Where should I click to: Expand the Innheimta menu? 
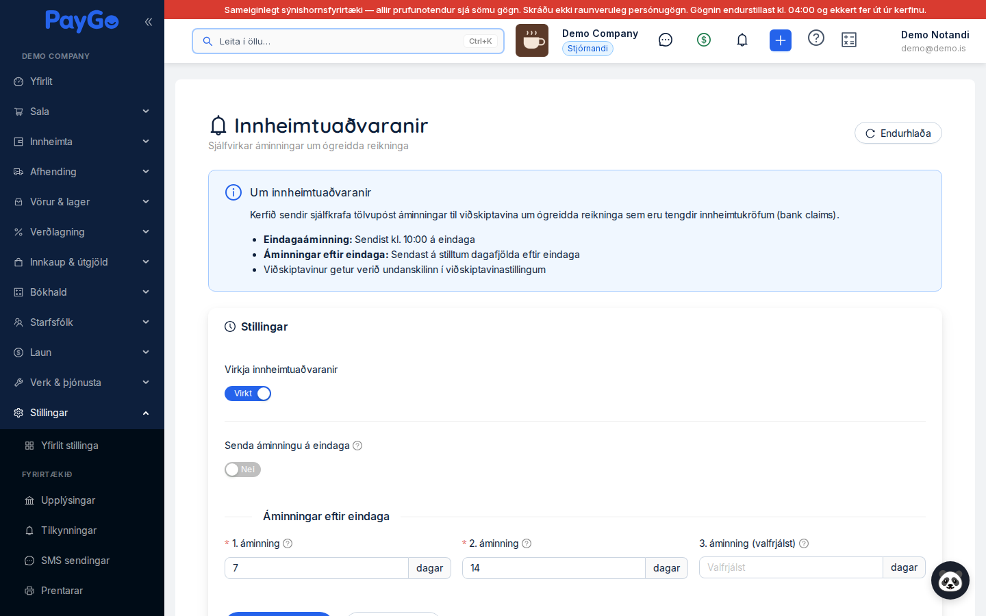[82, 142]
